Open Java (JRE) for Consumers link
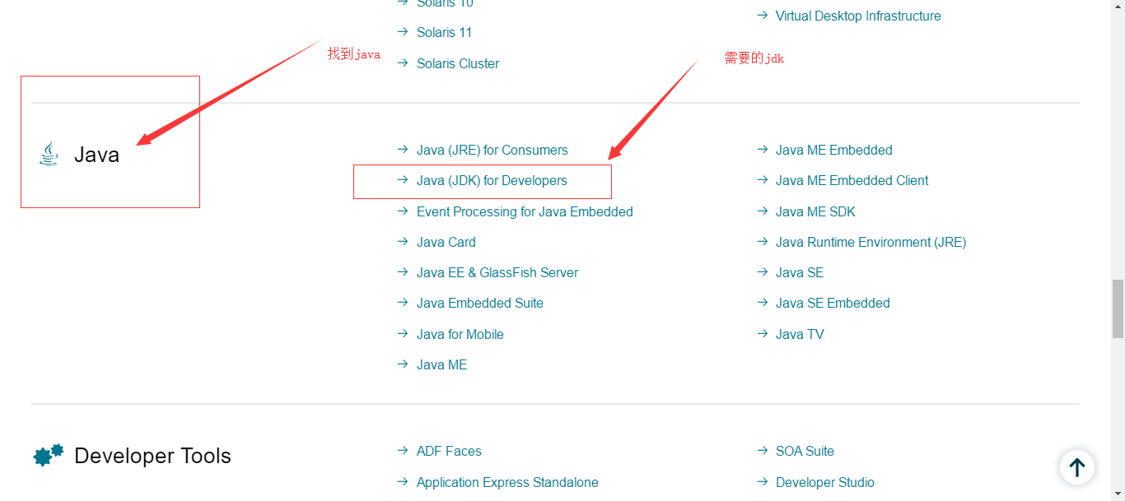The width and height of the screenshot is (1125, 501). click(x=492, y=151)
